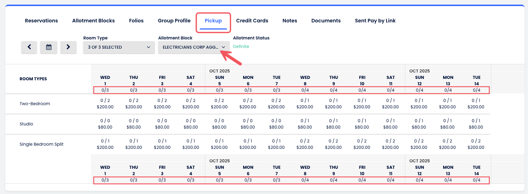This screenshot has width=528, height=194.
Task: Click the Definite allotment status text
Action: tap(241, 47)
